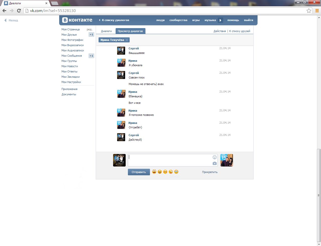Reload the page with the refresh icon
Image resolution: width=321 pixels, height=246 pixels.
tap(19, 11)
